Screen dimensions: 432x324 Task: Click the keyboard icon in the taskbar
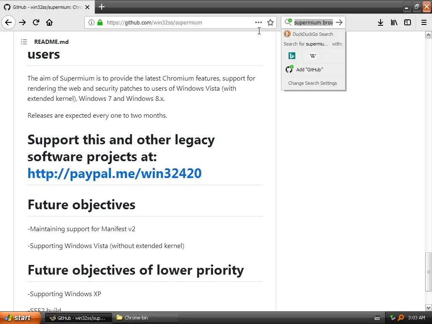[377, 318]
